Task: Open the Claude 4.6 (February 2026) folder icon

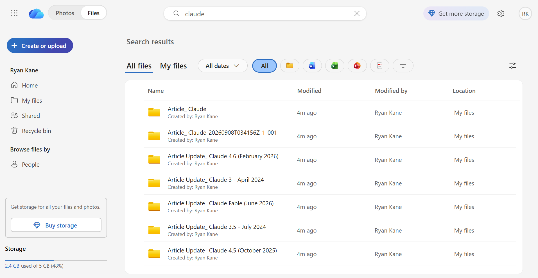Action: point(154,159)
